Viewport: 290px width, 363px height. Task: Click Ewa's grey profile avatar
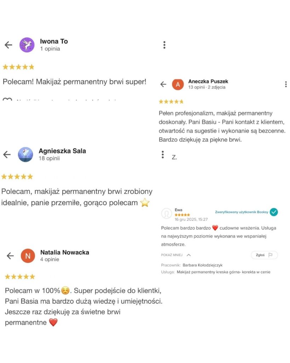[x=166, y=213]
